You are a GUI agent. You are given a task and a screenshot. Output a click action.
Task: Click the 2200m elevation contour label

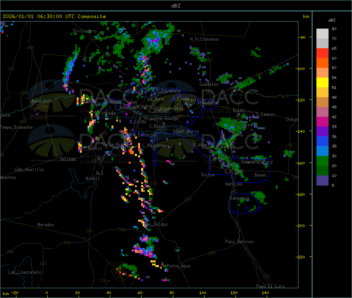104,281
